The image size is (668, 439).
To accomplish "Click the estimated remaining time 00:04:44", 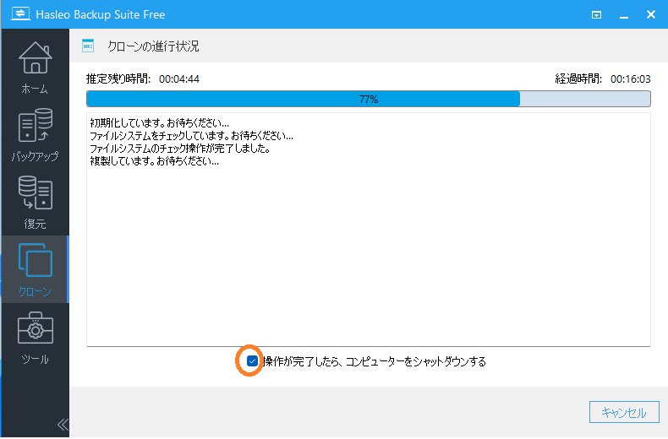I will [x=179, y=79].
